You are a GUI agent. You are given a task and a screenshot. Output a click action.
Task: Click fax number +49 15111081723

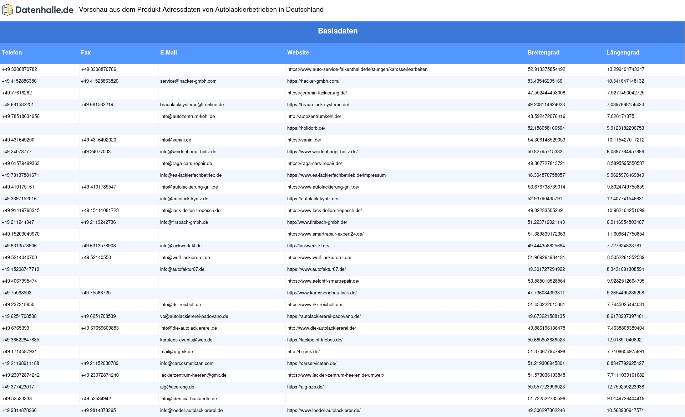100,211
